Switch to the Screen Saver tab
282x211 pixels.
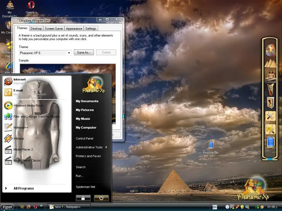pyautogui.click(x=54, y=29)
